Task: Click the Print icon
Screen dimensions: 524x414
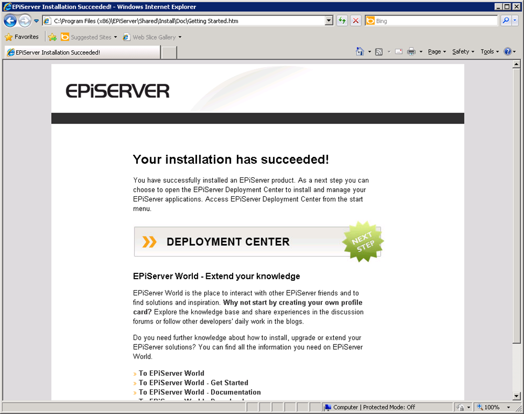Action: pyautogui.click(x=411, y=52)
